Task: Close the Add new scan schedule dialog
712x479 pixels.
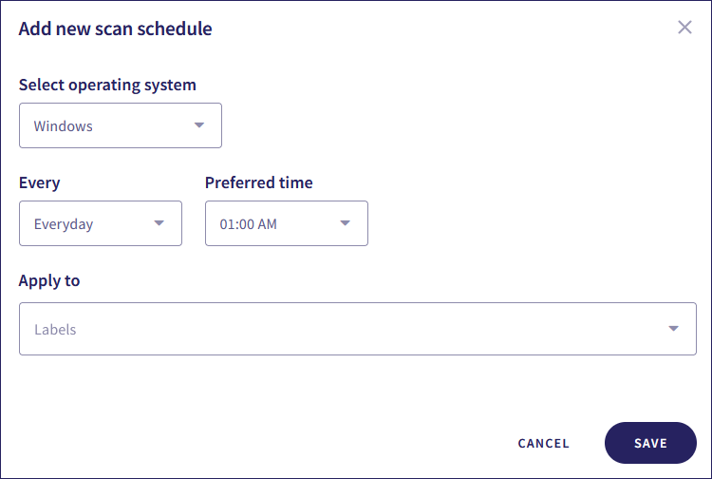Action: click(x=684, y=28)
